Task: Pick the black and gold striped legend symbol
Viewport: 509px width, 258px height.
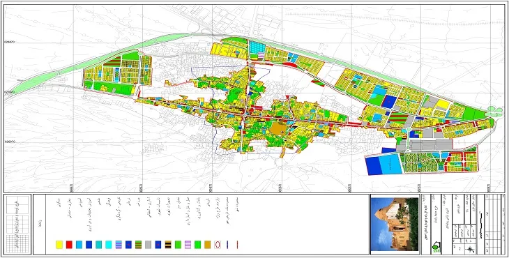Action: [168, 245]
